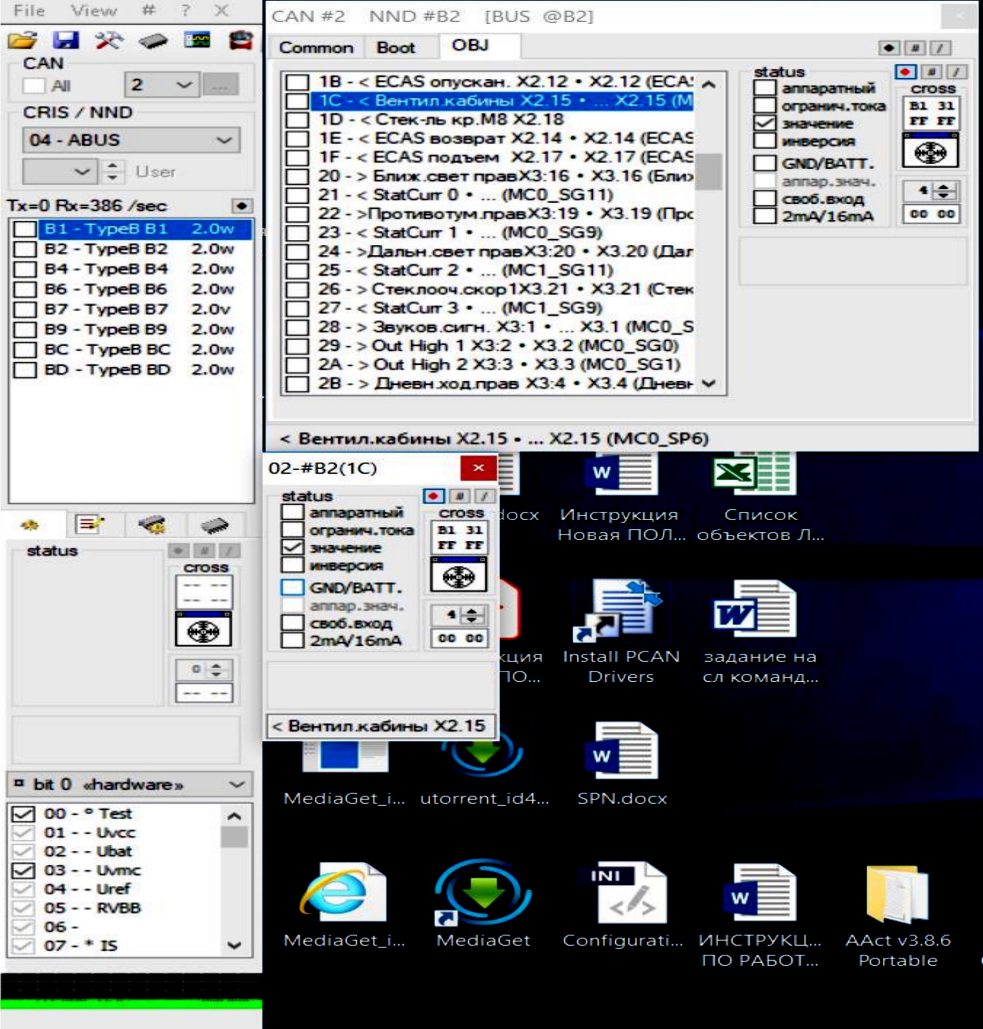
Task: Click the fan icon in OBJ status panel
Action: 930,151
